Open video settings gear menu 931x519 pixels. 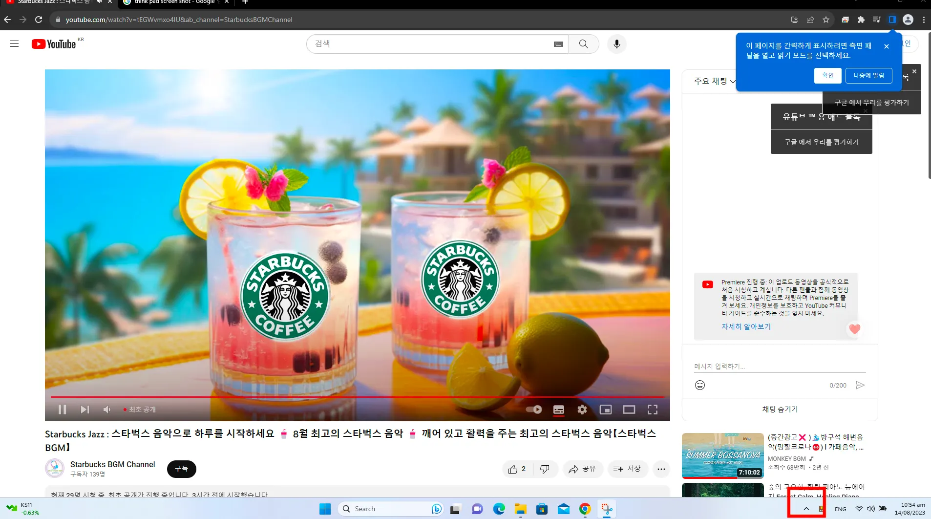[582, 410]
